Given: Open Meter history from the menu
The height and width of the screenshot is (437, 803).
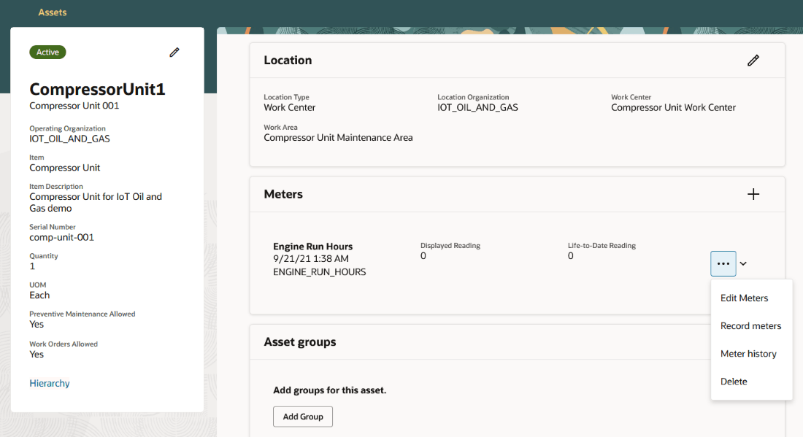Looking at the screenshot, I should point(748,353).
